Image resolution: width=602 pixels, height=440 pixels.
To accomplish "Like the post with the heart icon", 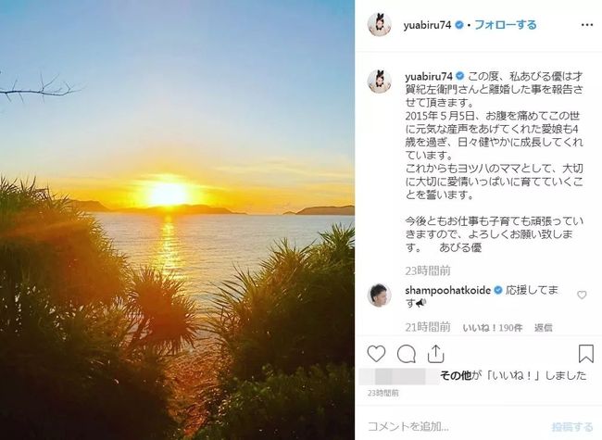I will pyautogui.click(x=376, y=354).
